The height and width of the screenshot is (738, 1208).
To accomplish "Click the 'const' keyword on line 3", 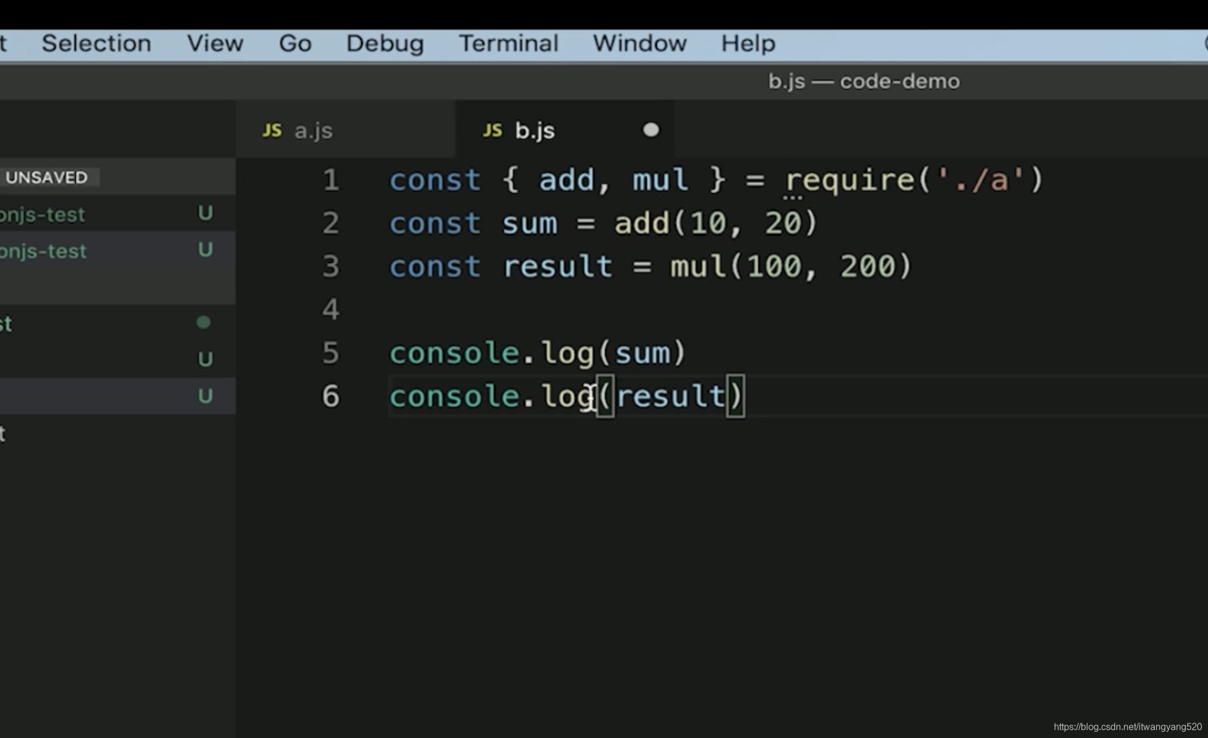I will tap(435, 266).
